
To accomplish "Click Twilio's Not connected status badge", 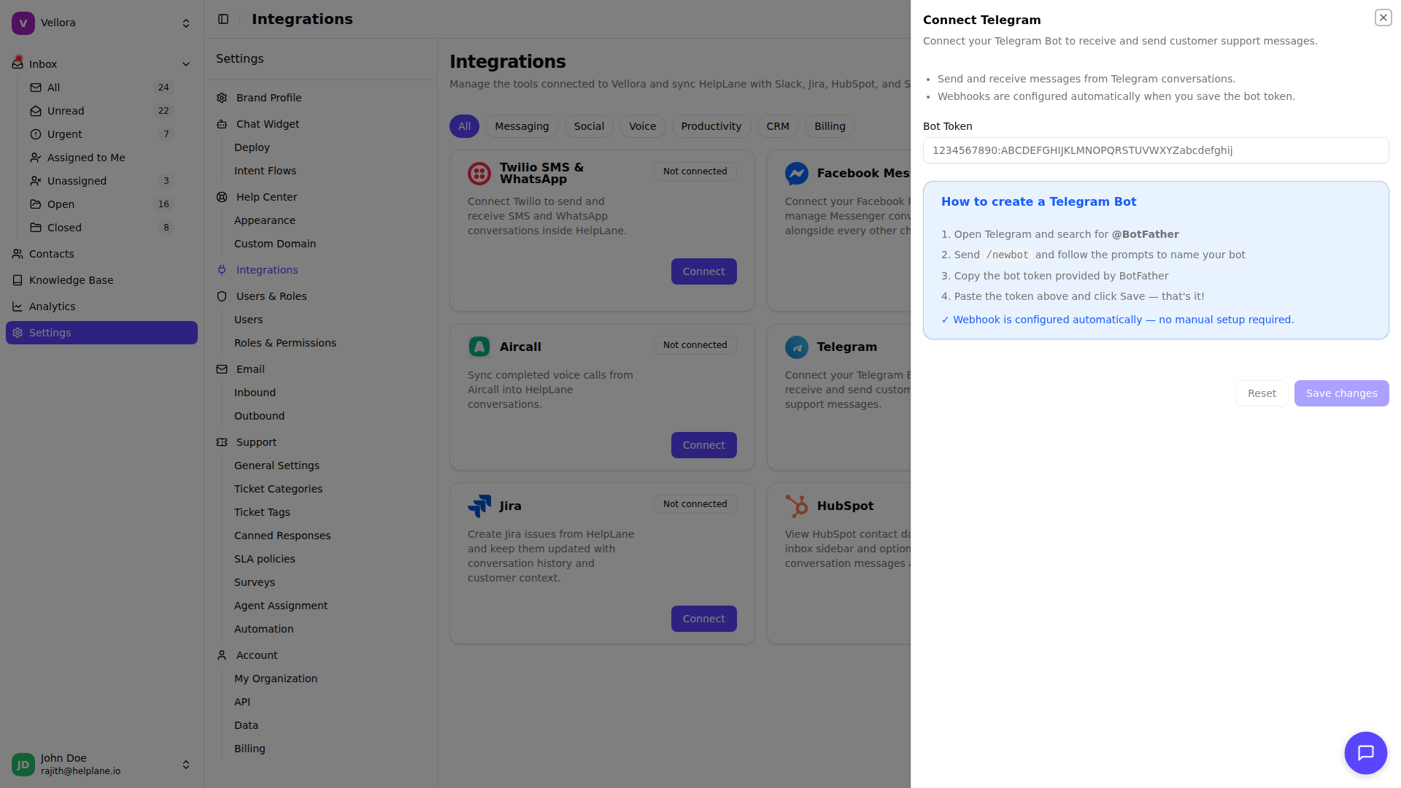I will tap(695, 171).
